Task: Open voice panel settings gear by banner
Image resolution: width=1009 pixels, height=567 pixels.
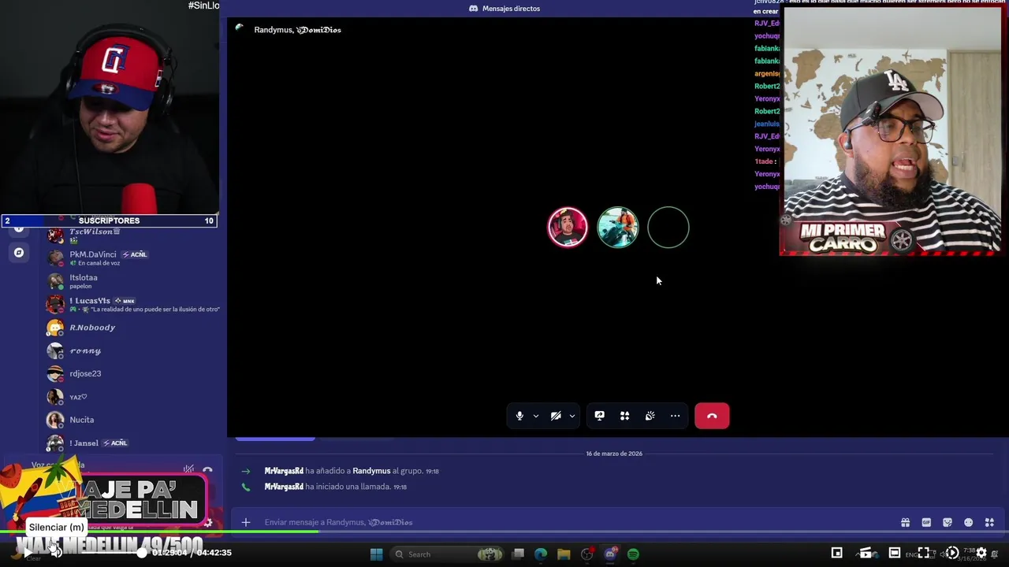Action: pos(208,522)
